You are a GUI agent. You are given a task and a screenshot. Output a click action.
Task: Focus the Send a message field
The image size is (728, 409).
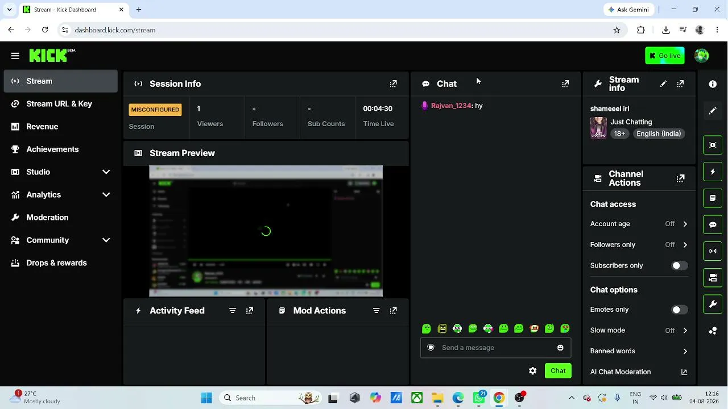tap(495, 348)
